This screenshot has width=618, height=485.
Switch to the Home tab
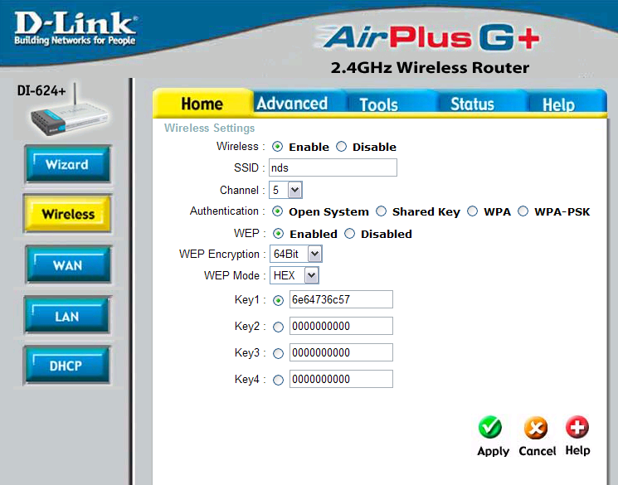pos(202,104)
